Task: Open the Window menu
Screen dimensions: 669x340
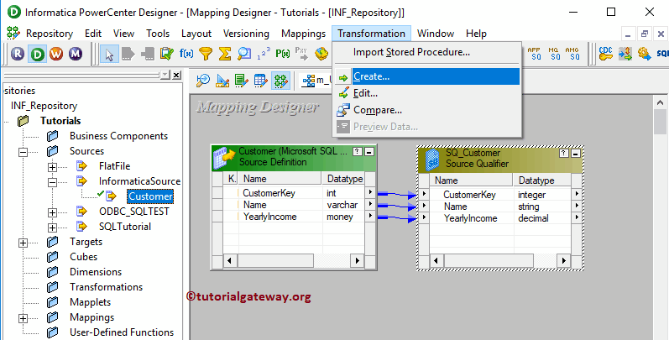Action: pos(436,34)
